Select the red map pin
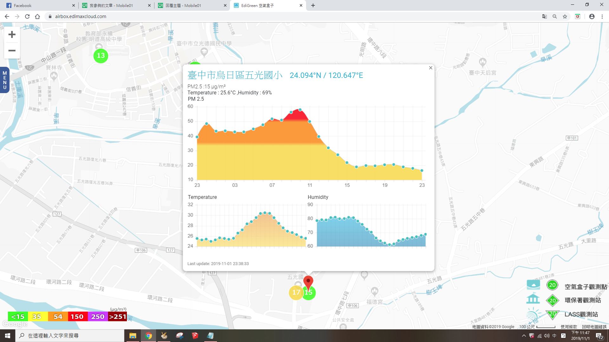The image size is (609, 342). point(308,282)
